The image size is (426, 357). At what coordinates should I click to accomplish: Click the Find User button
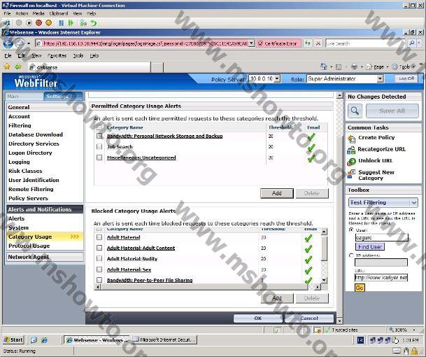pos(370,246)
